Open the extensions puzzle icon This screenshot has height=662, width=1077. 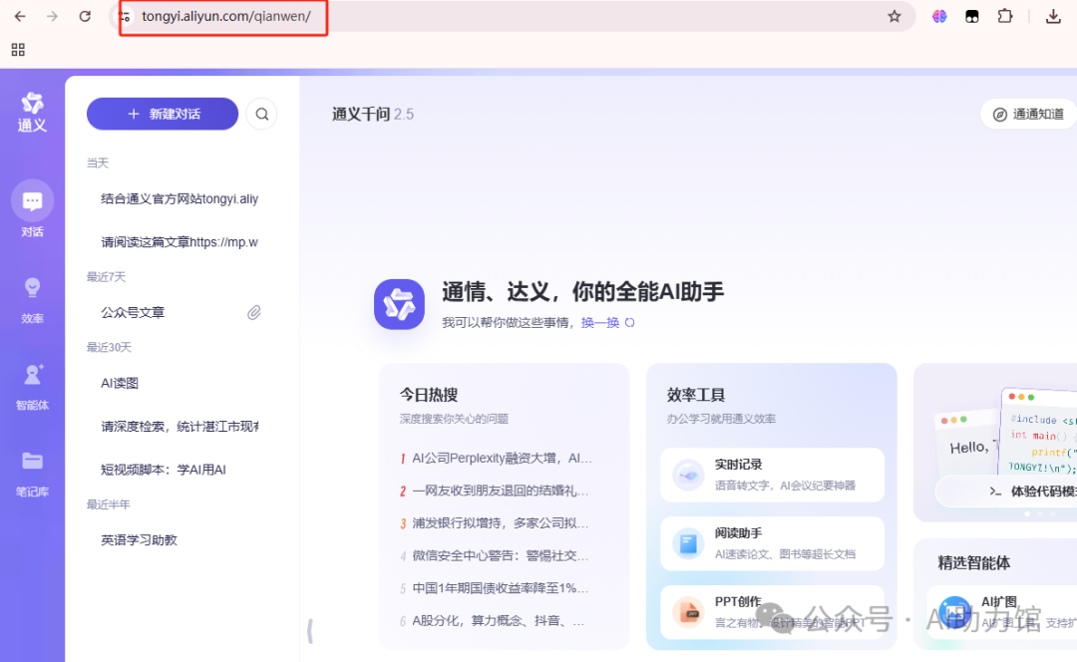pyautogui.click(x=1005, y=16)
